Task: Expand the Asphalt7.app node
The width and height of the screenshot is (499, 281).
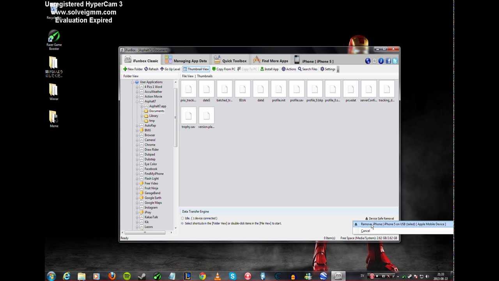Action: coord(142,106)
